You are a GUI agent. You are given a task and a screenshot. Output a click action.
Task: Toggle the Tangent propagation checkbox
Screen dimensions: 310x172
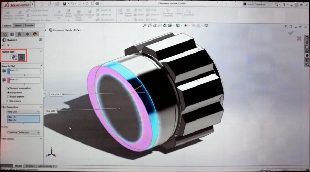pos(8,88)
